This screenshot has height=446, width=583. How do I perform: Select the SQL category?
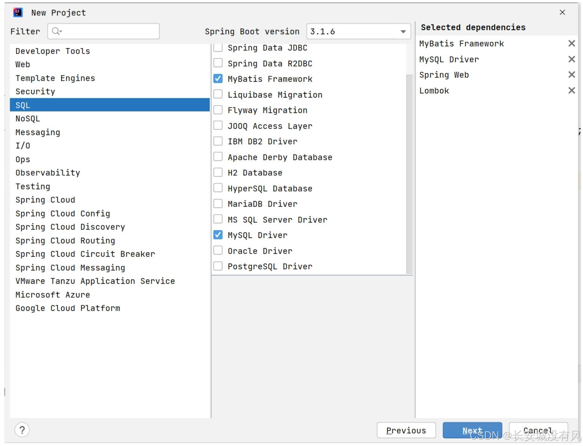[110, 105]
